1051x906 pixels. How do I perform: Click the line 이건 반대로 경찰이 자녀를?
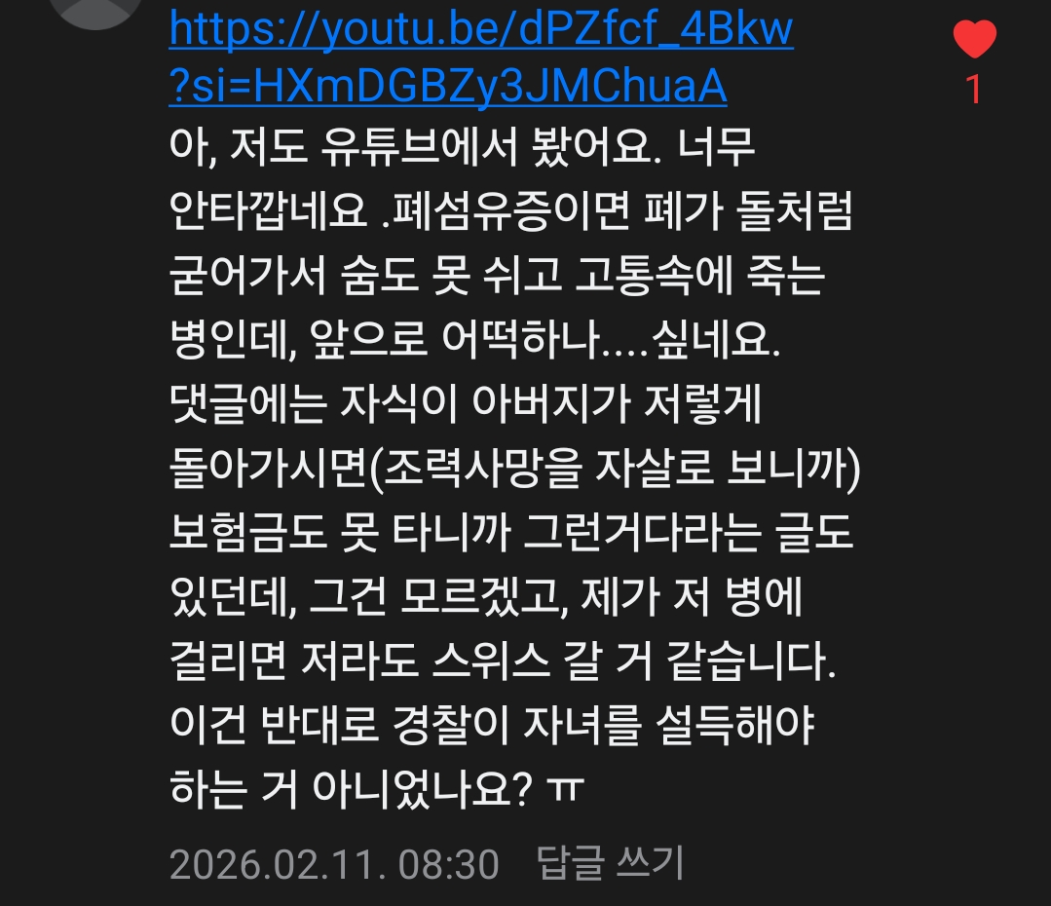pos(492,725)
